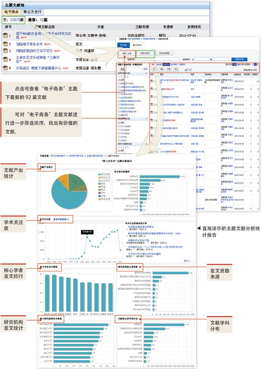Click 贸易经济 bar in journals chart
This screenshot has width=261, height=369.
160,176
